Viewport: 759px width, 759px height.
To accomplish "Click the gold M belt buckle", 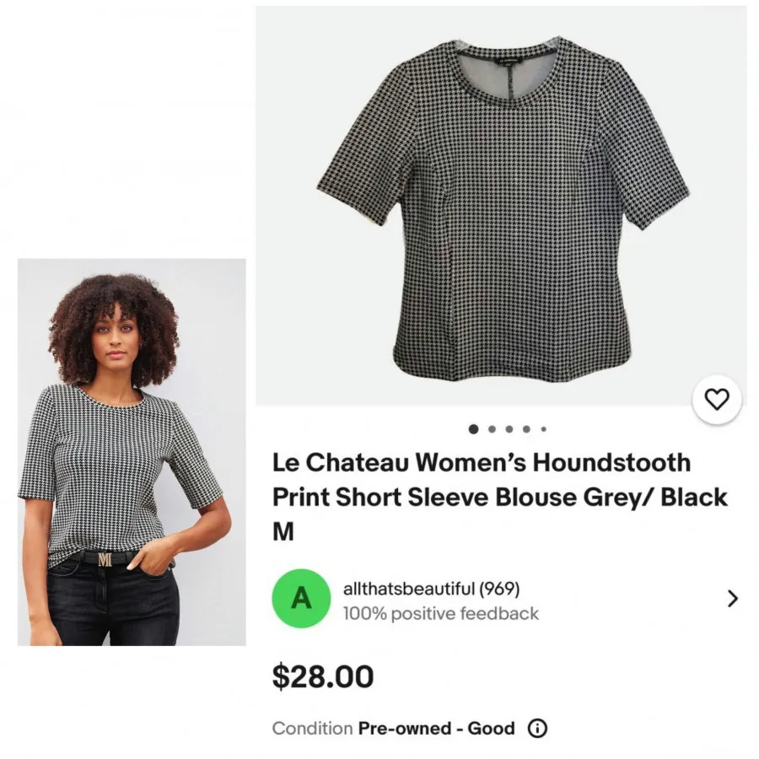I will tap(105, 560).
